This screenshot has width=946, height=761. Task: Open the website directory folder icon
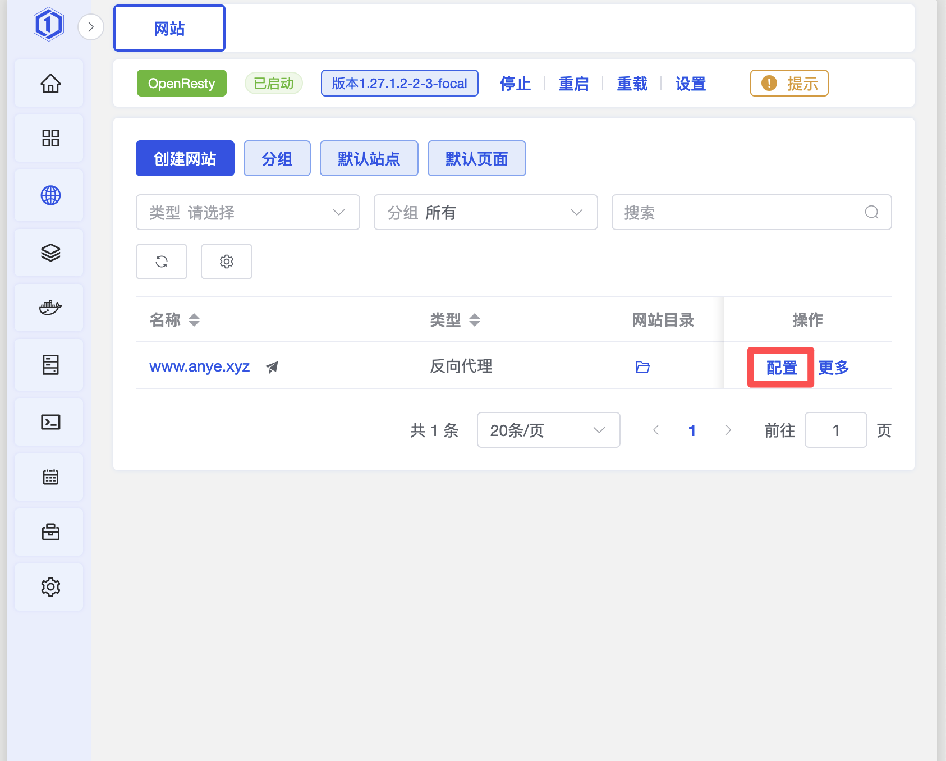tap(642, 367)
